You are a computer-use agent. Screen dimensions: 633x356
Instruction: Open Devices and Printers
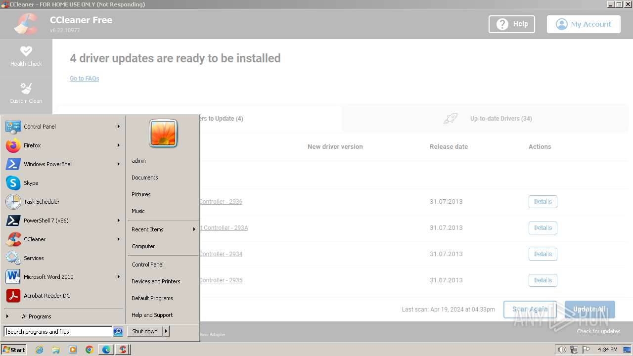pos(163,281)
